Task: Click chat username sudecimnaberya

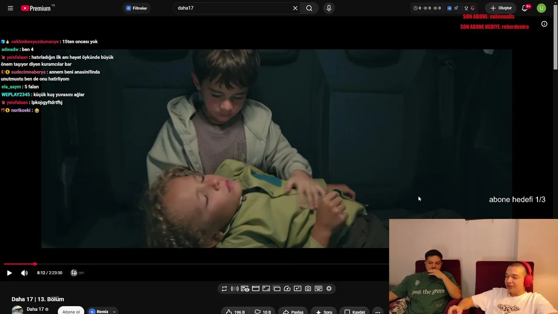Action: (28, 72)
